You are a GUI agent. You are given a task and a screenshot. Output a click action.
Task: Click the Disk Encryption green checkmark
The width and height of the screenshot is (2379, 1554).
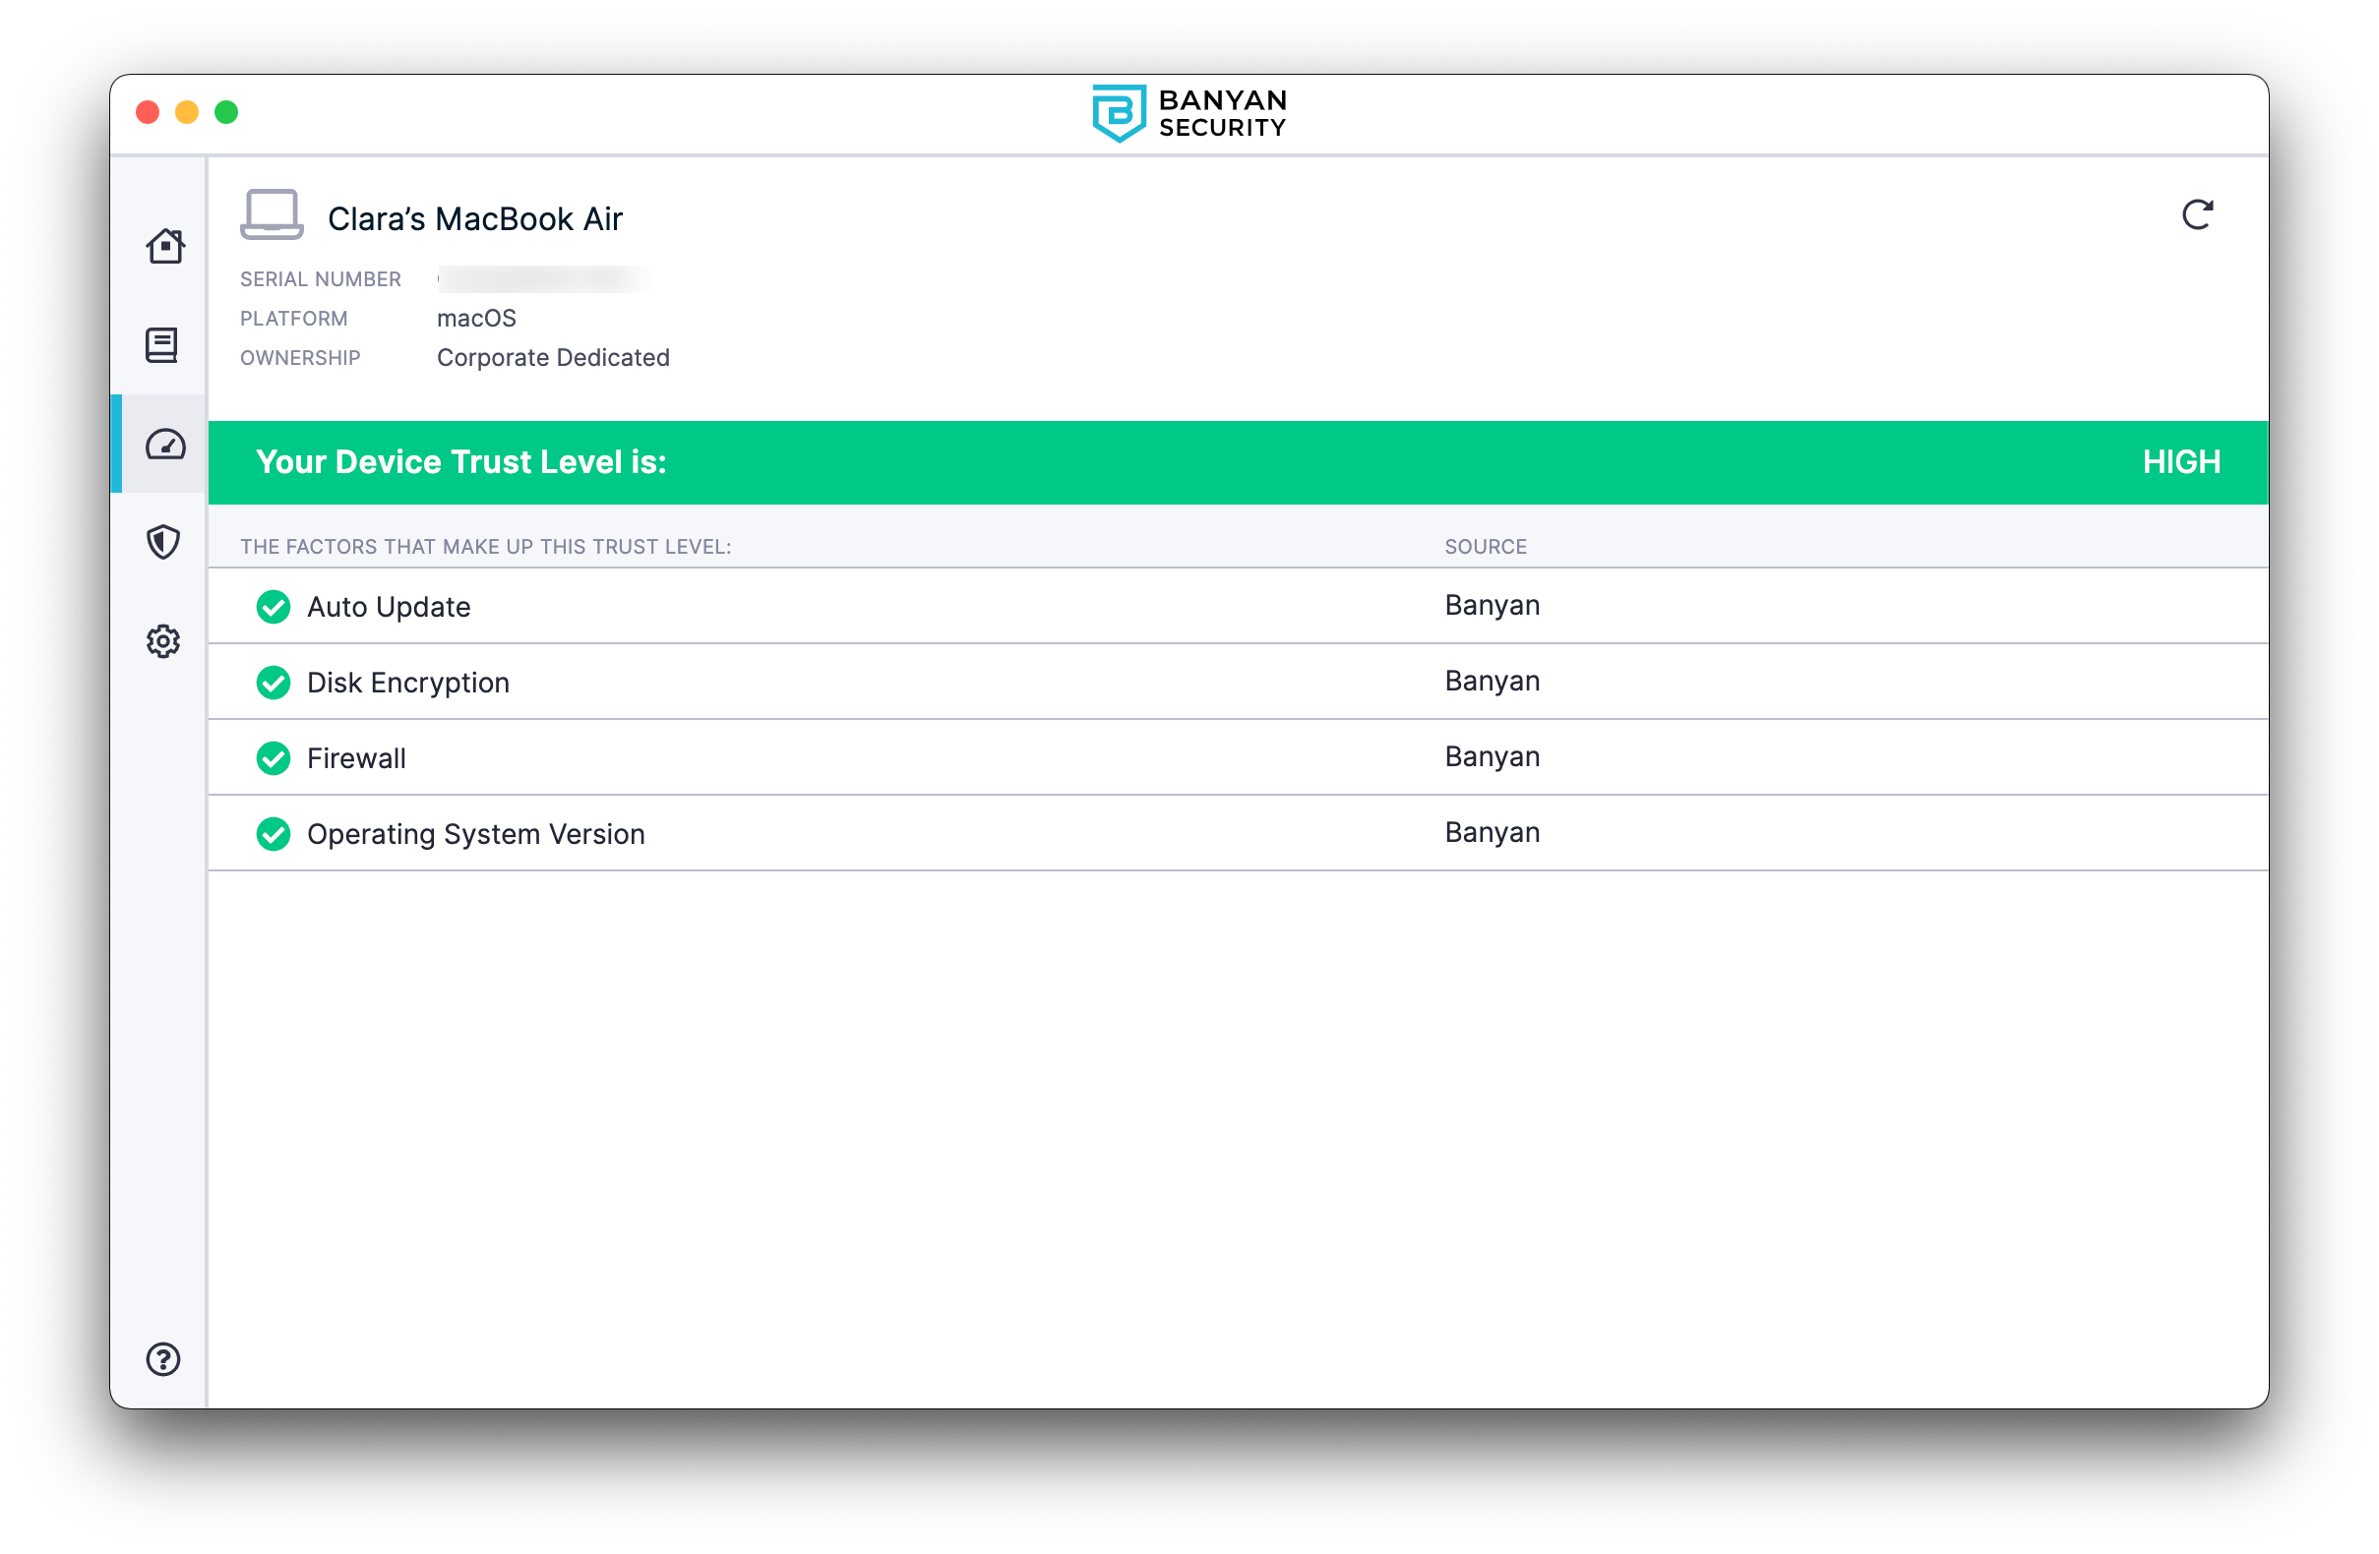273,683
